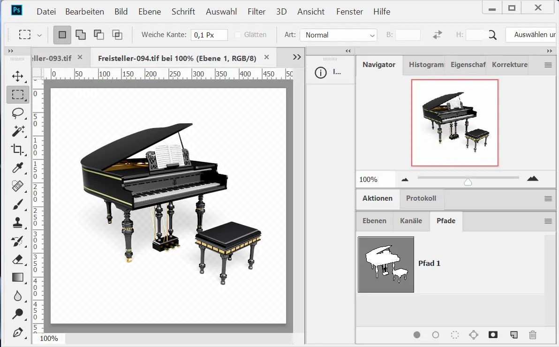Enable Intersect with selection mode

(117, 35)
